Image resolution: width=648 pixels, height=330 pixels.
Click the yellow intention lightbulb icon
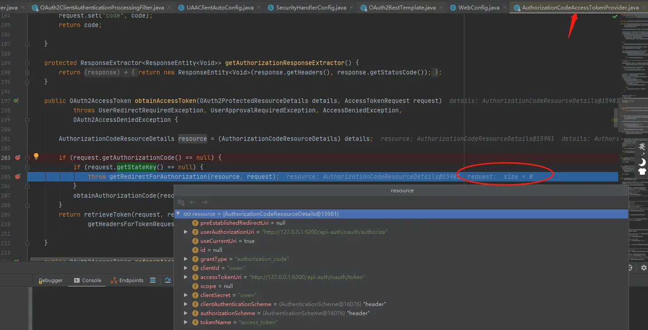point(36,157)
